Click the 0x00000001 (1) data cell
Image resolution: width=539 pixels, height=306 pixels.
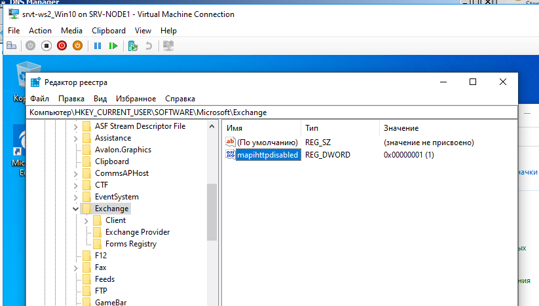pyautogui.click(x=409, y=155)
